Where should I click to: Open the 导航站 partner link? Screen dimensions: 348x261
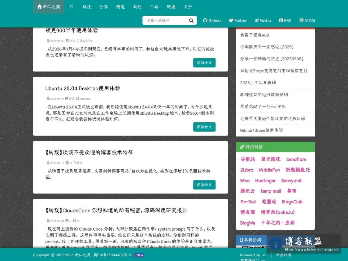[248, 159]
